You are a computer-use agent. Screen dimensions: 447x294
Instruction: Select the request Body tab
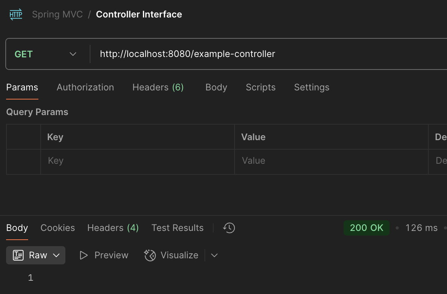[x=216, y=87]
